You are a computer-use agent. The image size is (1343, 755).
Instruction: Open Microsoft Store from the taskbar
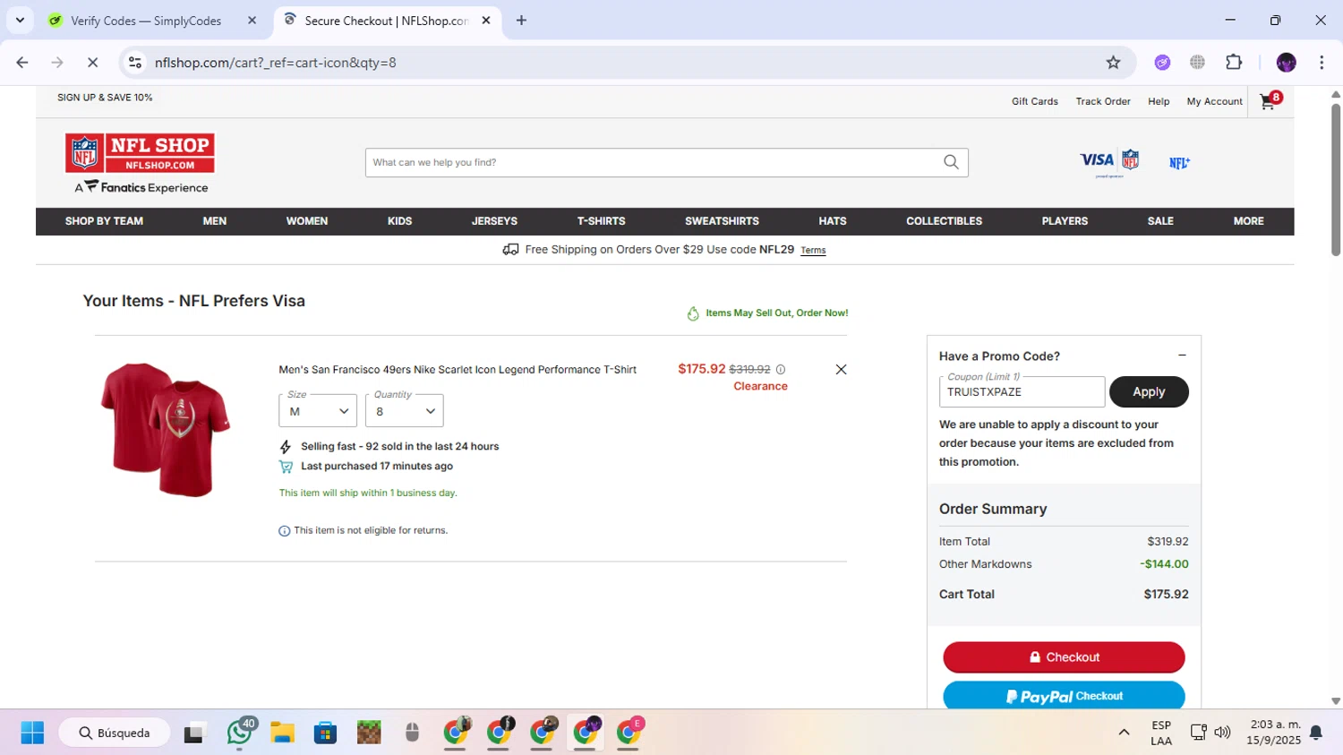(x=325, y=733)
